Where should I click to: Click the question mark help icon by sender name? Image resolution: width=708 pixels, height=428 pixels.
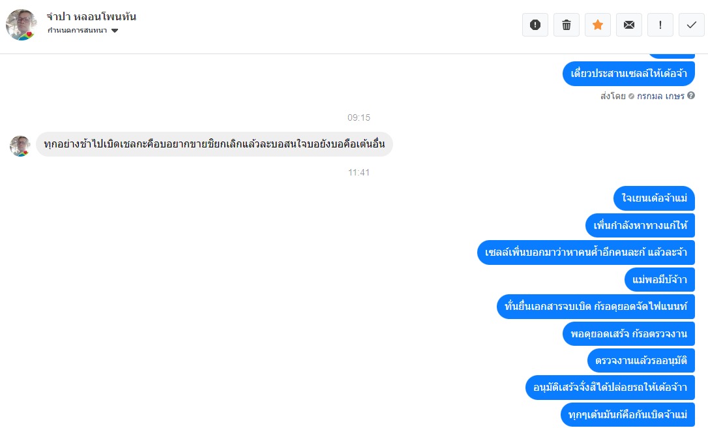[x=691, y=95]
